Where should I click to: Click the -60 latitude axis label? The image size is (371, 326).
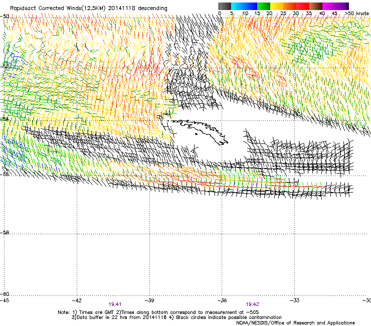point(5,294)
